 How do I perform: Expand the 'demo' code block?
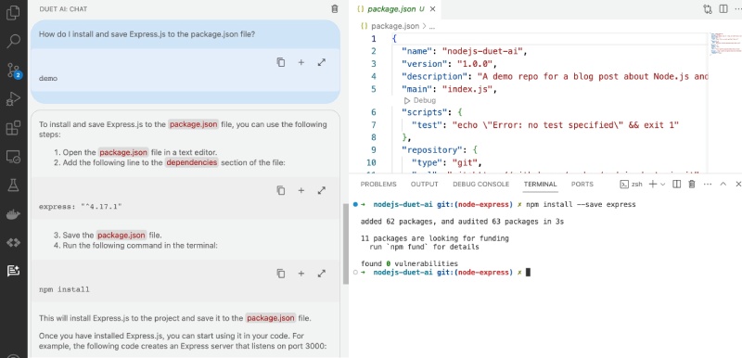[322, 62]
